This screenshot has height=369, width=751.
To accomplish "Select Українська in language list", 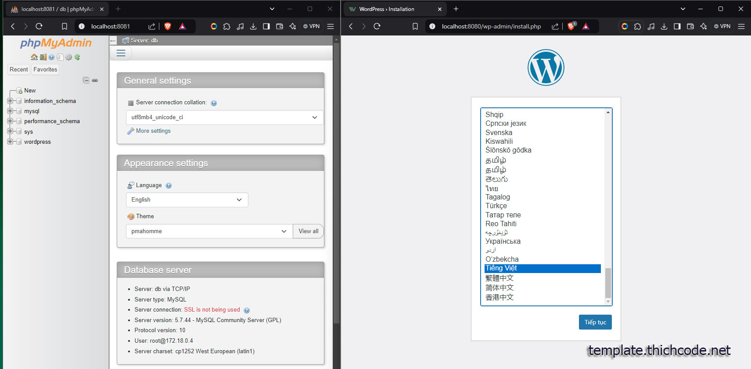I will click(543, 241).
